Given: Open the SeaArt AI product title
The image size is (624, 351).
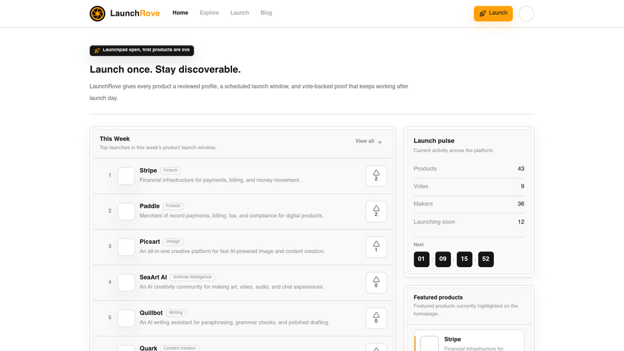Looking at the screenshot, I should pos(153,278).
